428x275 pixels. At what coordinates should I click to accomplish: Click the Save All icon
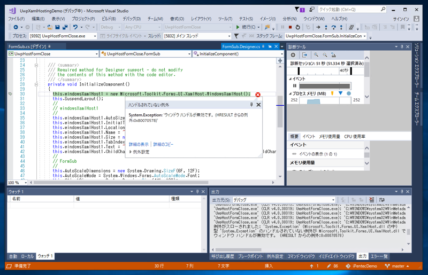coord(65,27)
